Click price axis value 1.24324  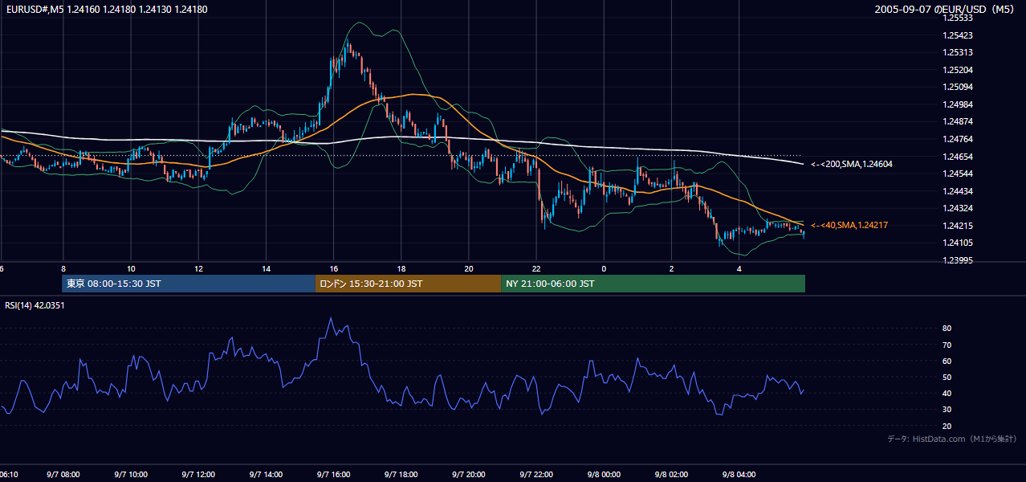coord(958,208)
